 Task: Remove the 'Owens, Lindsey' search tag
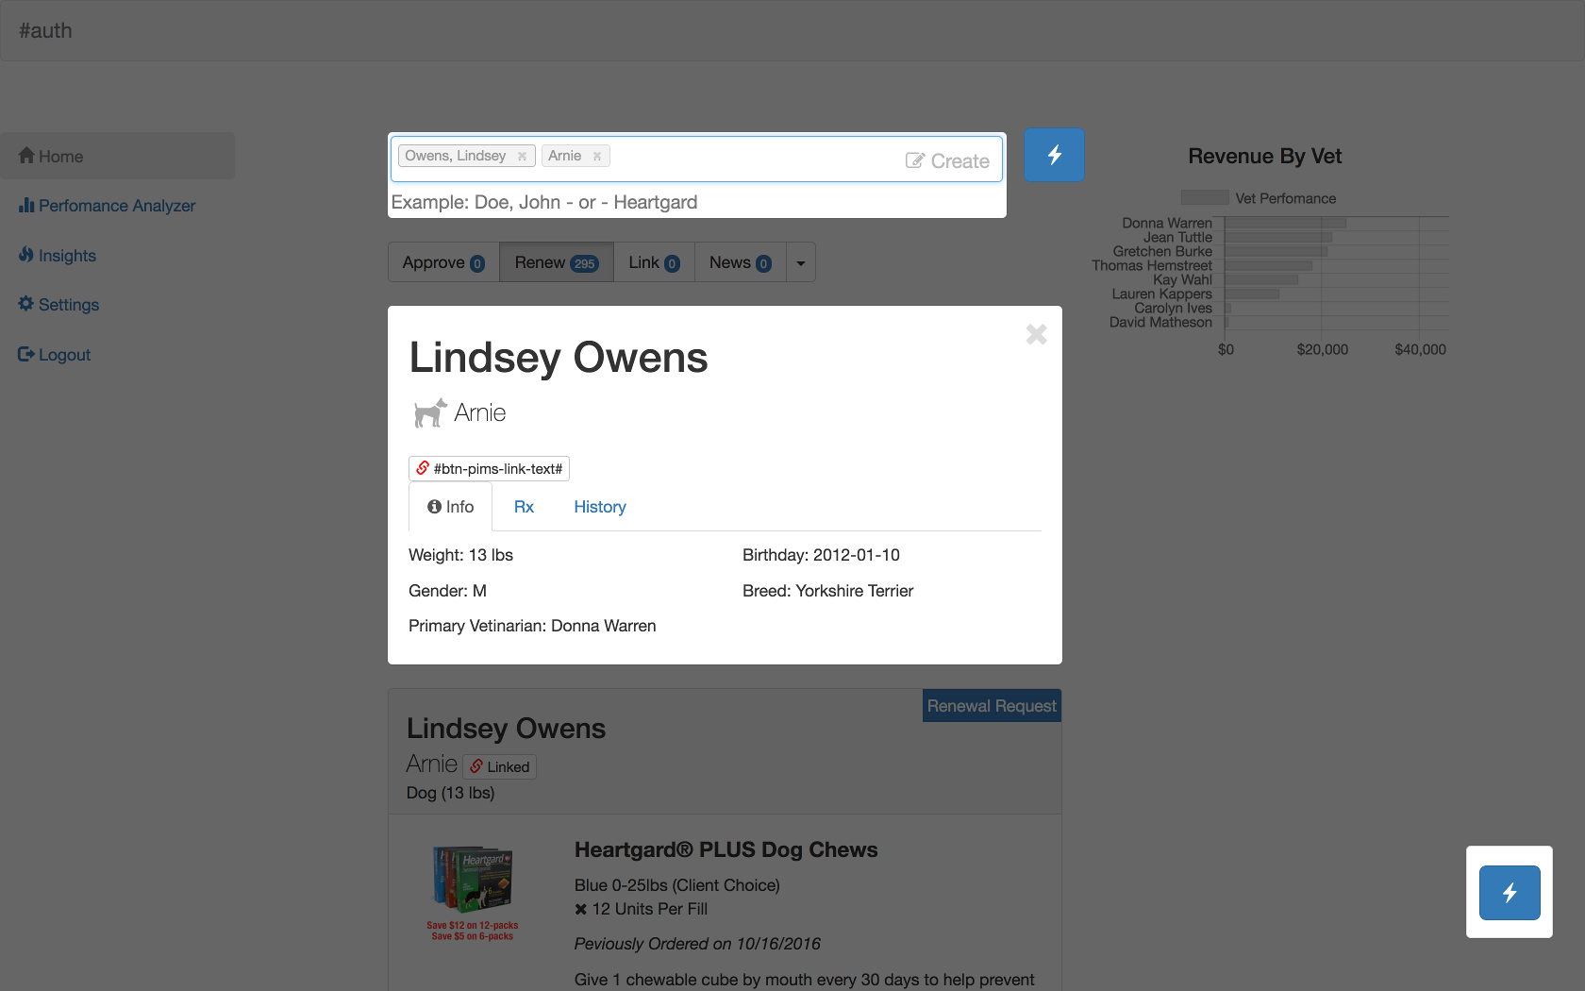tap(522, 157)
